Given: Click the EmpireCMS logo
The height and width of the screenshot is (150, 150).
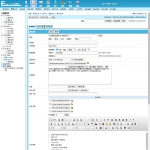Looking at the screenshot, I should point(11,4).
